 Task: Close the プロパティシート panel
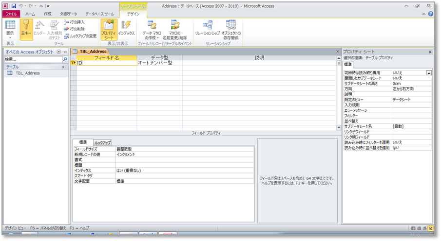coord(430,52)
